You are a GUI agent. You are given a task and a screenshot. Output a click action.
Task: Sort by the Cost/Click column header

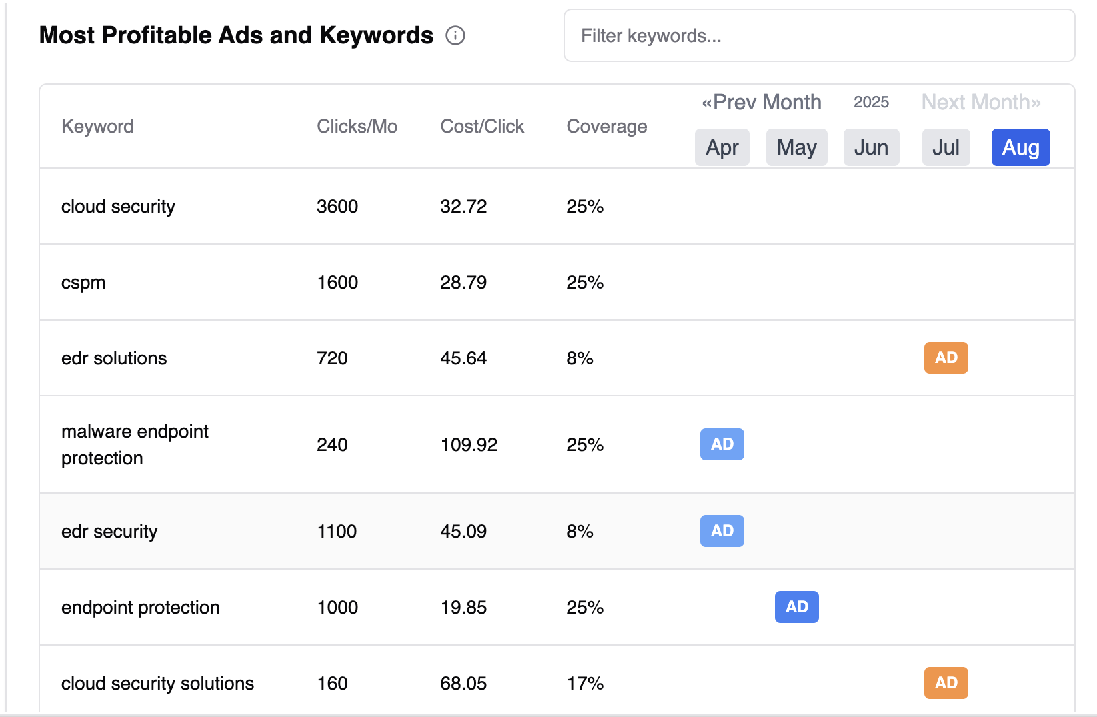482,127
